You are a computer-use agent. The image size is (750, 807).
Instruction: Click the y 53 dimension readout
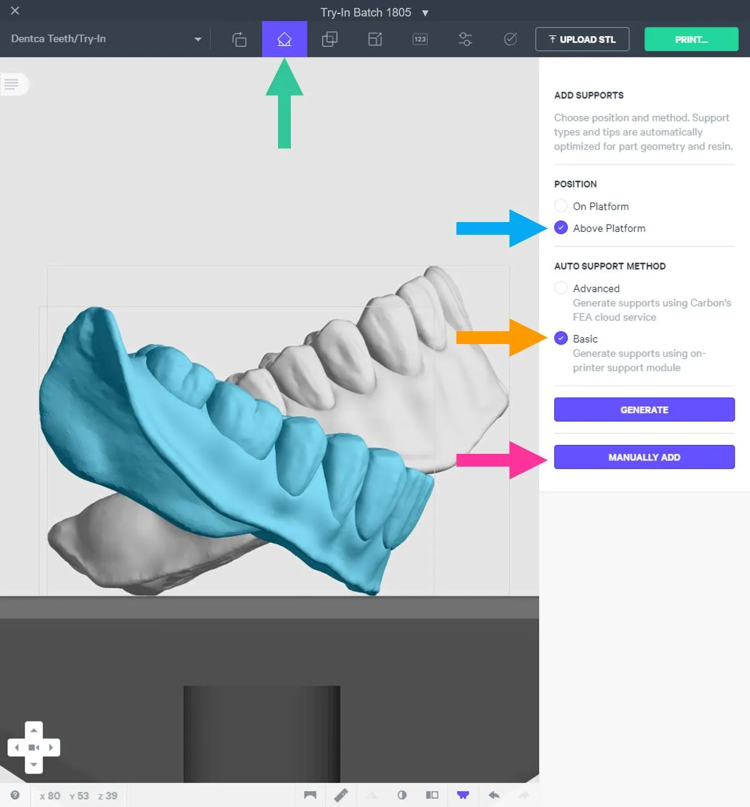click(x=79, y=795)
